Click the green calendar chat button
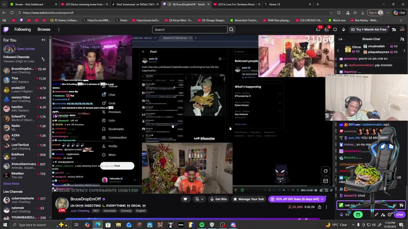 (358, 215)
